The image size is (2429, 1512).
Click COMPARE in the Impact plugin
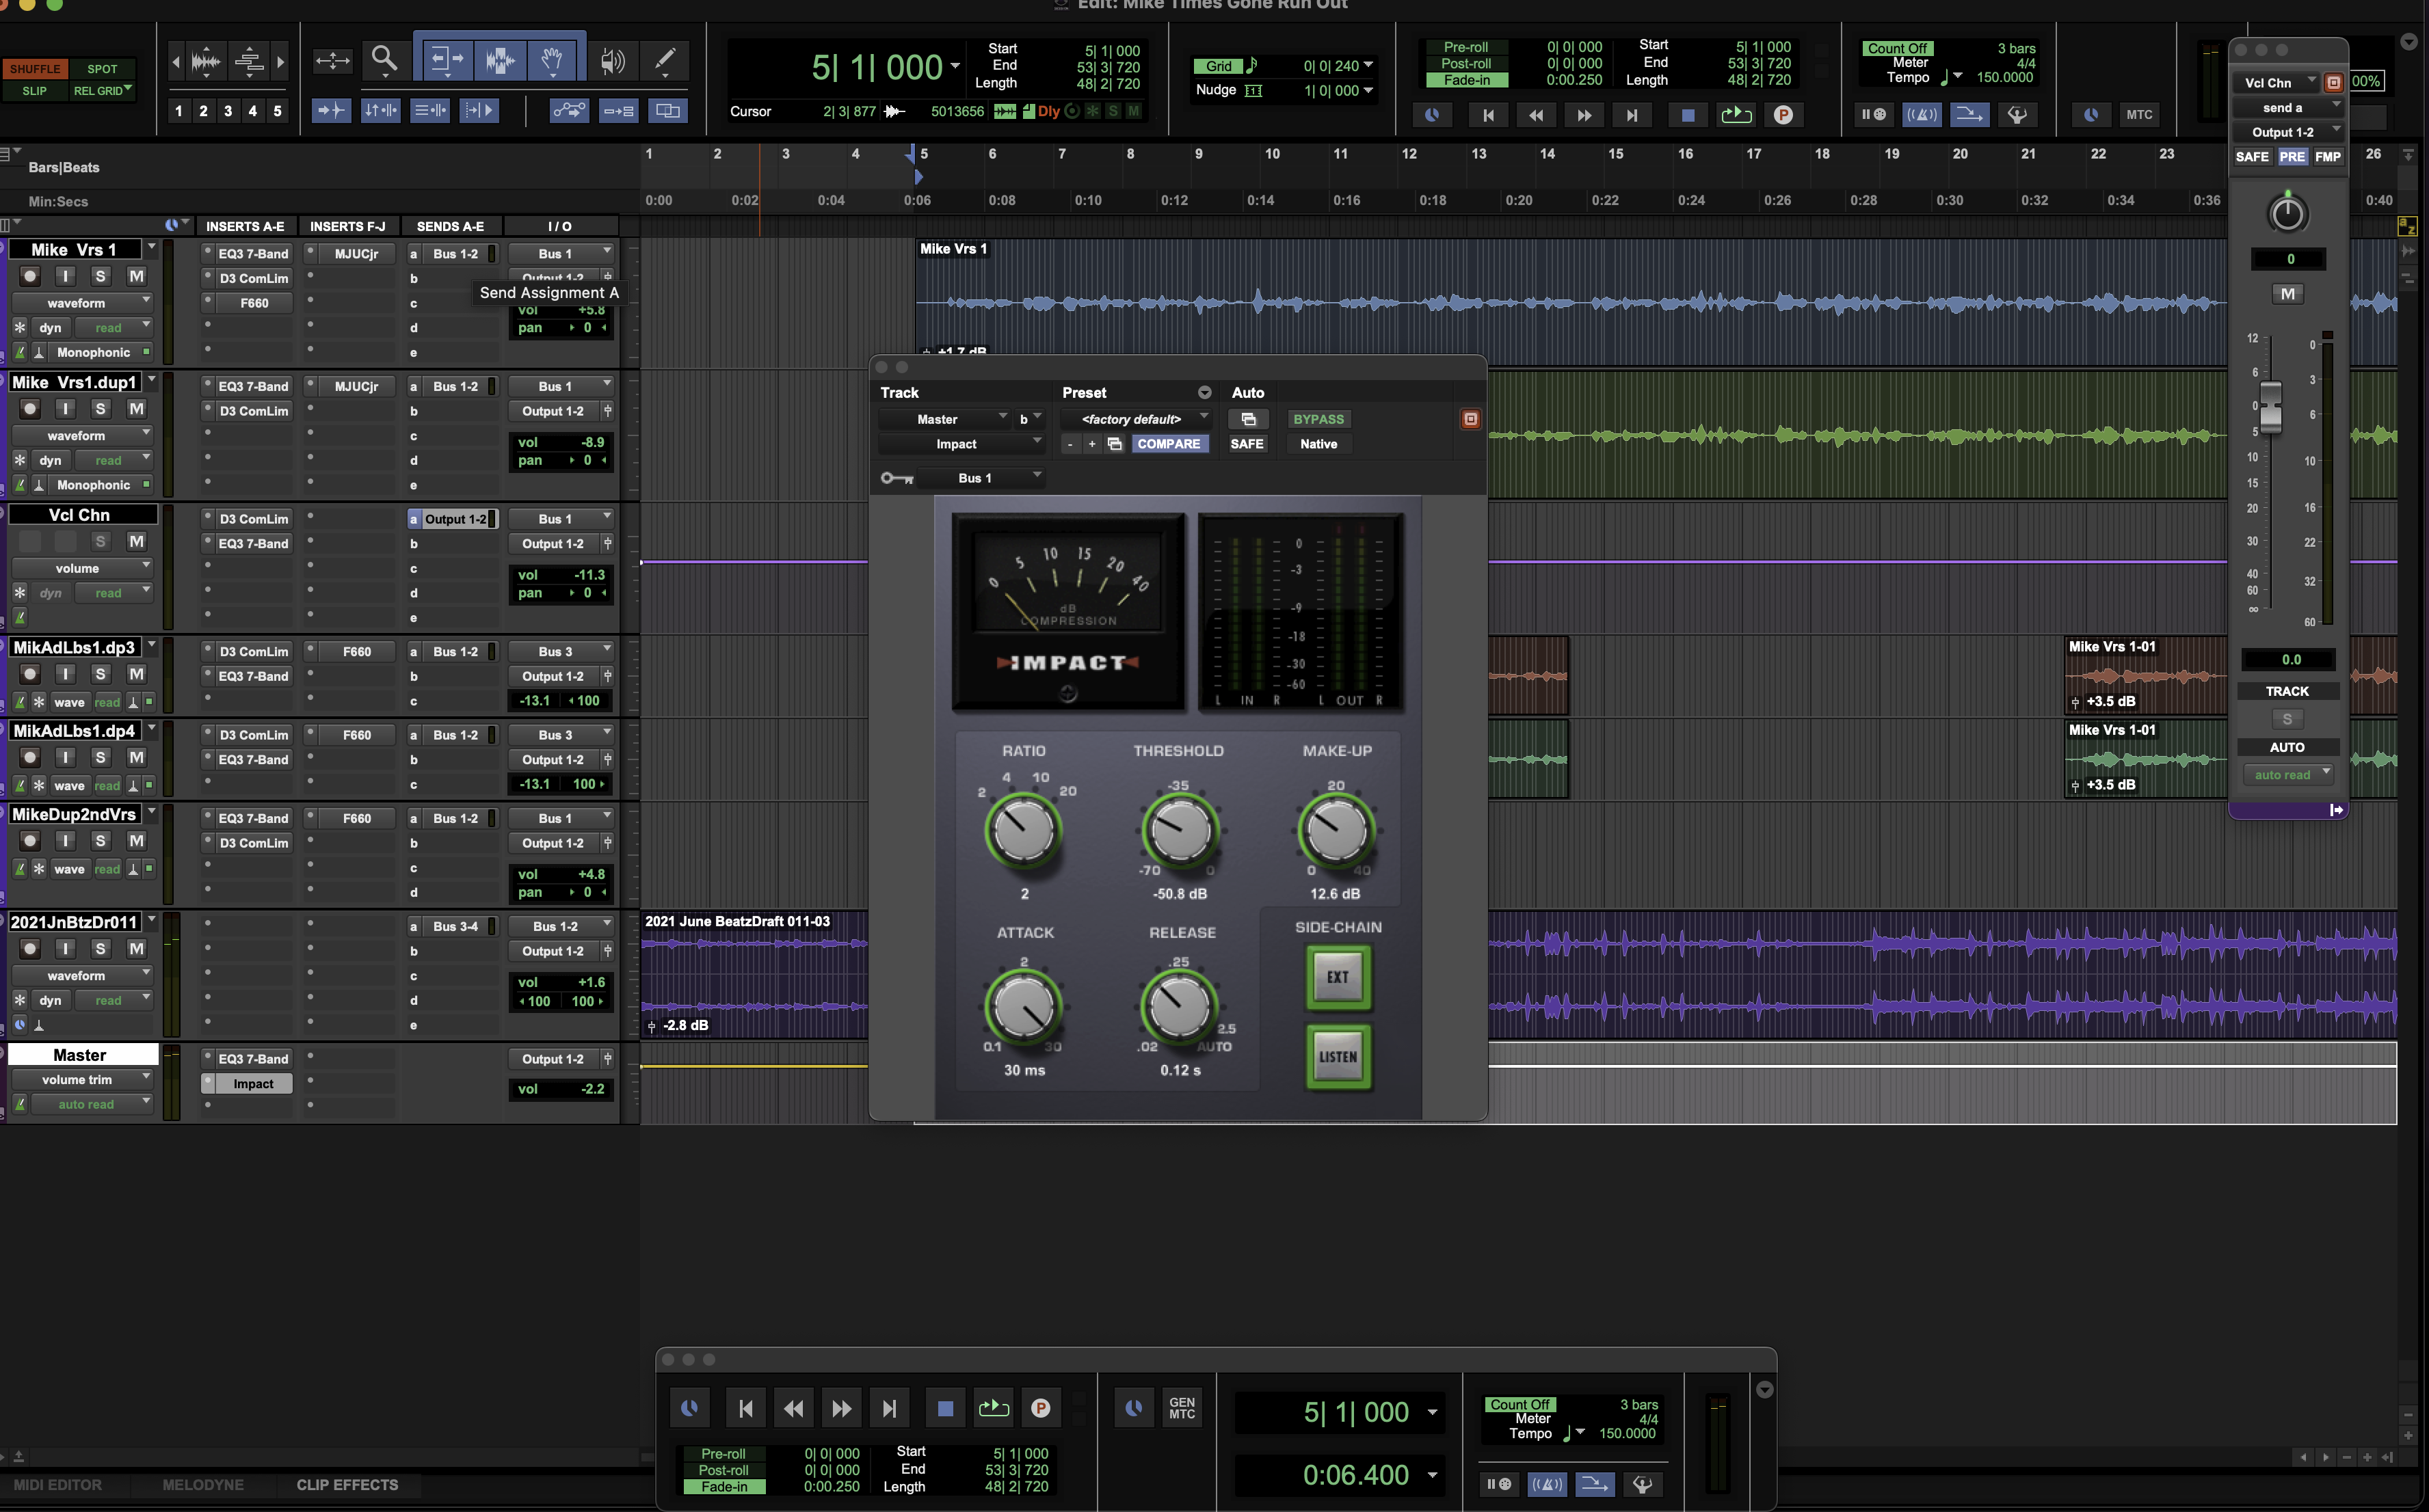pos(1171,444)
